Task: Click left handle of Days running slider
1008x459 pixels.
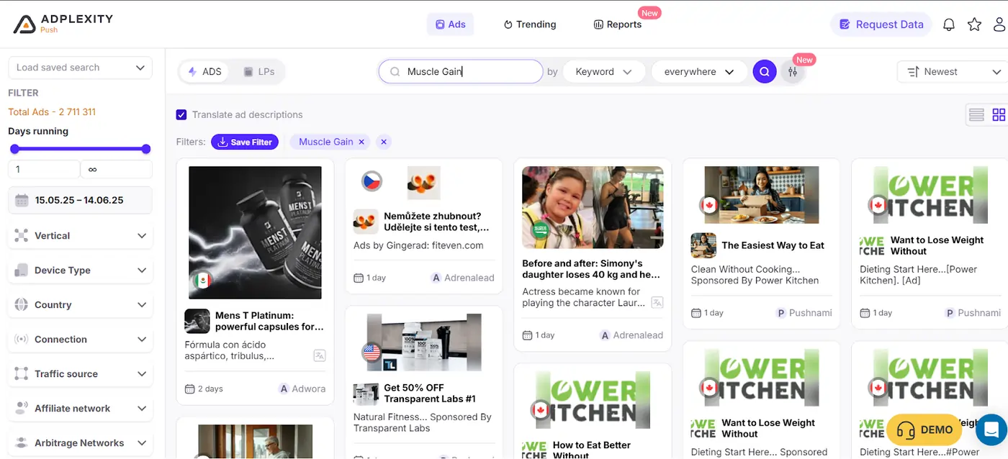Action: click(x=14, y=149)
